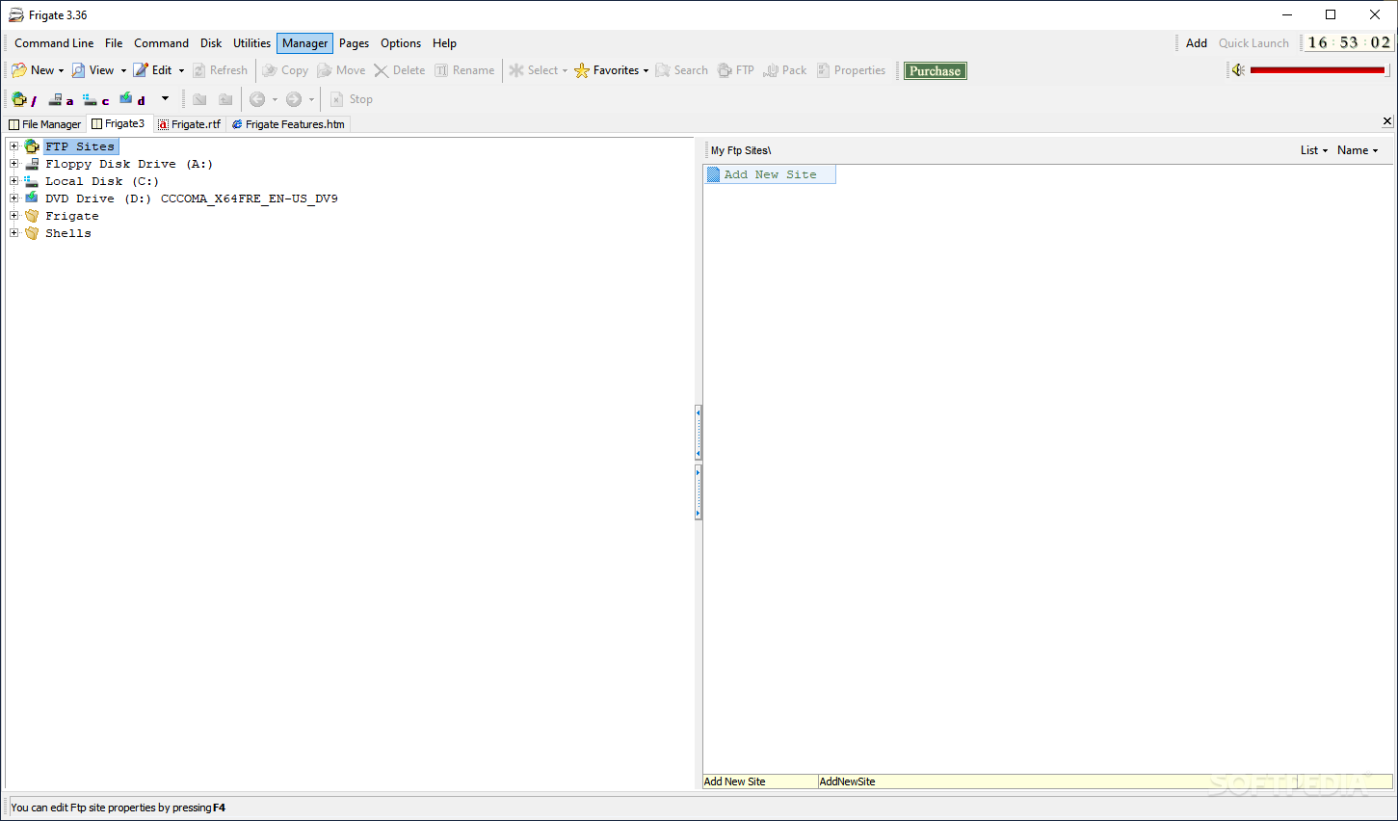Click the Select asterisk icon

pos(516,70)
